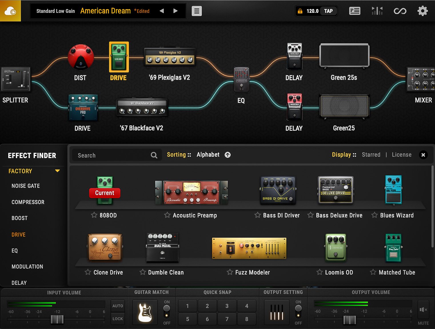Star the Dumble Clean pedal

coord(143,272)
